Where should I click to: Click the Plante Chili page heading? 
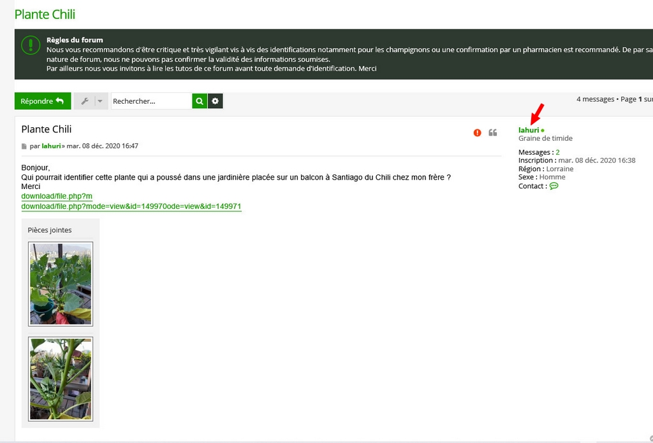click(45, 14)
